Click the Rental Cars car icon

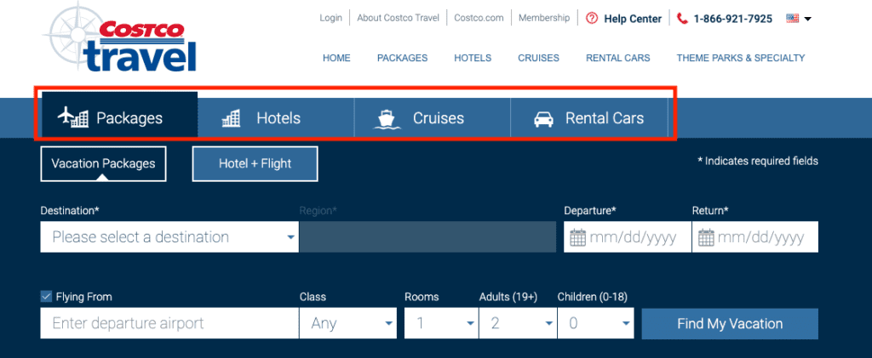tap(543, 119)
